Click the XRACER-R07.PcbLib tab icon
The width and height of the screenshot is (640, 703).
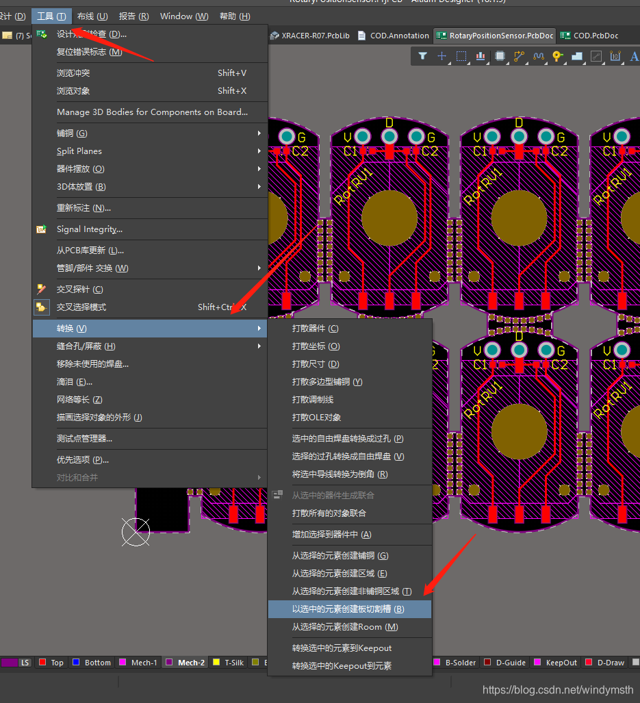point(274,36)
